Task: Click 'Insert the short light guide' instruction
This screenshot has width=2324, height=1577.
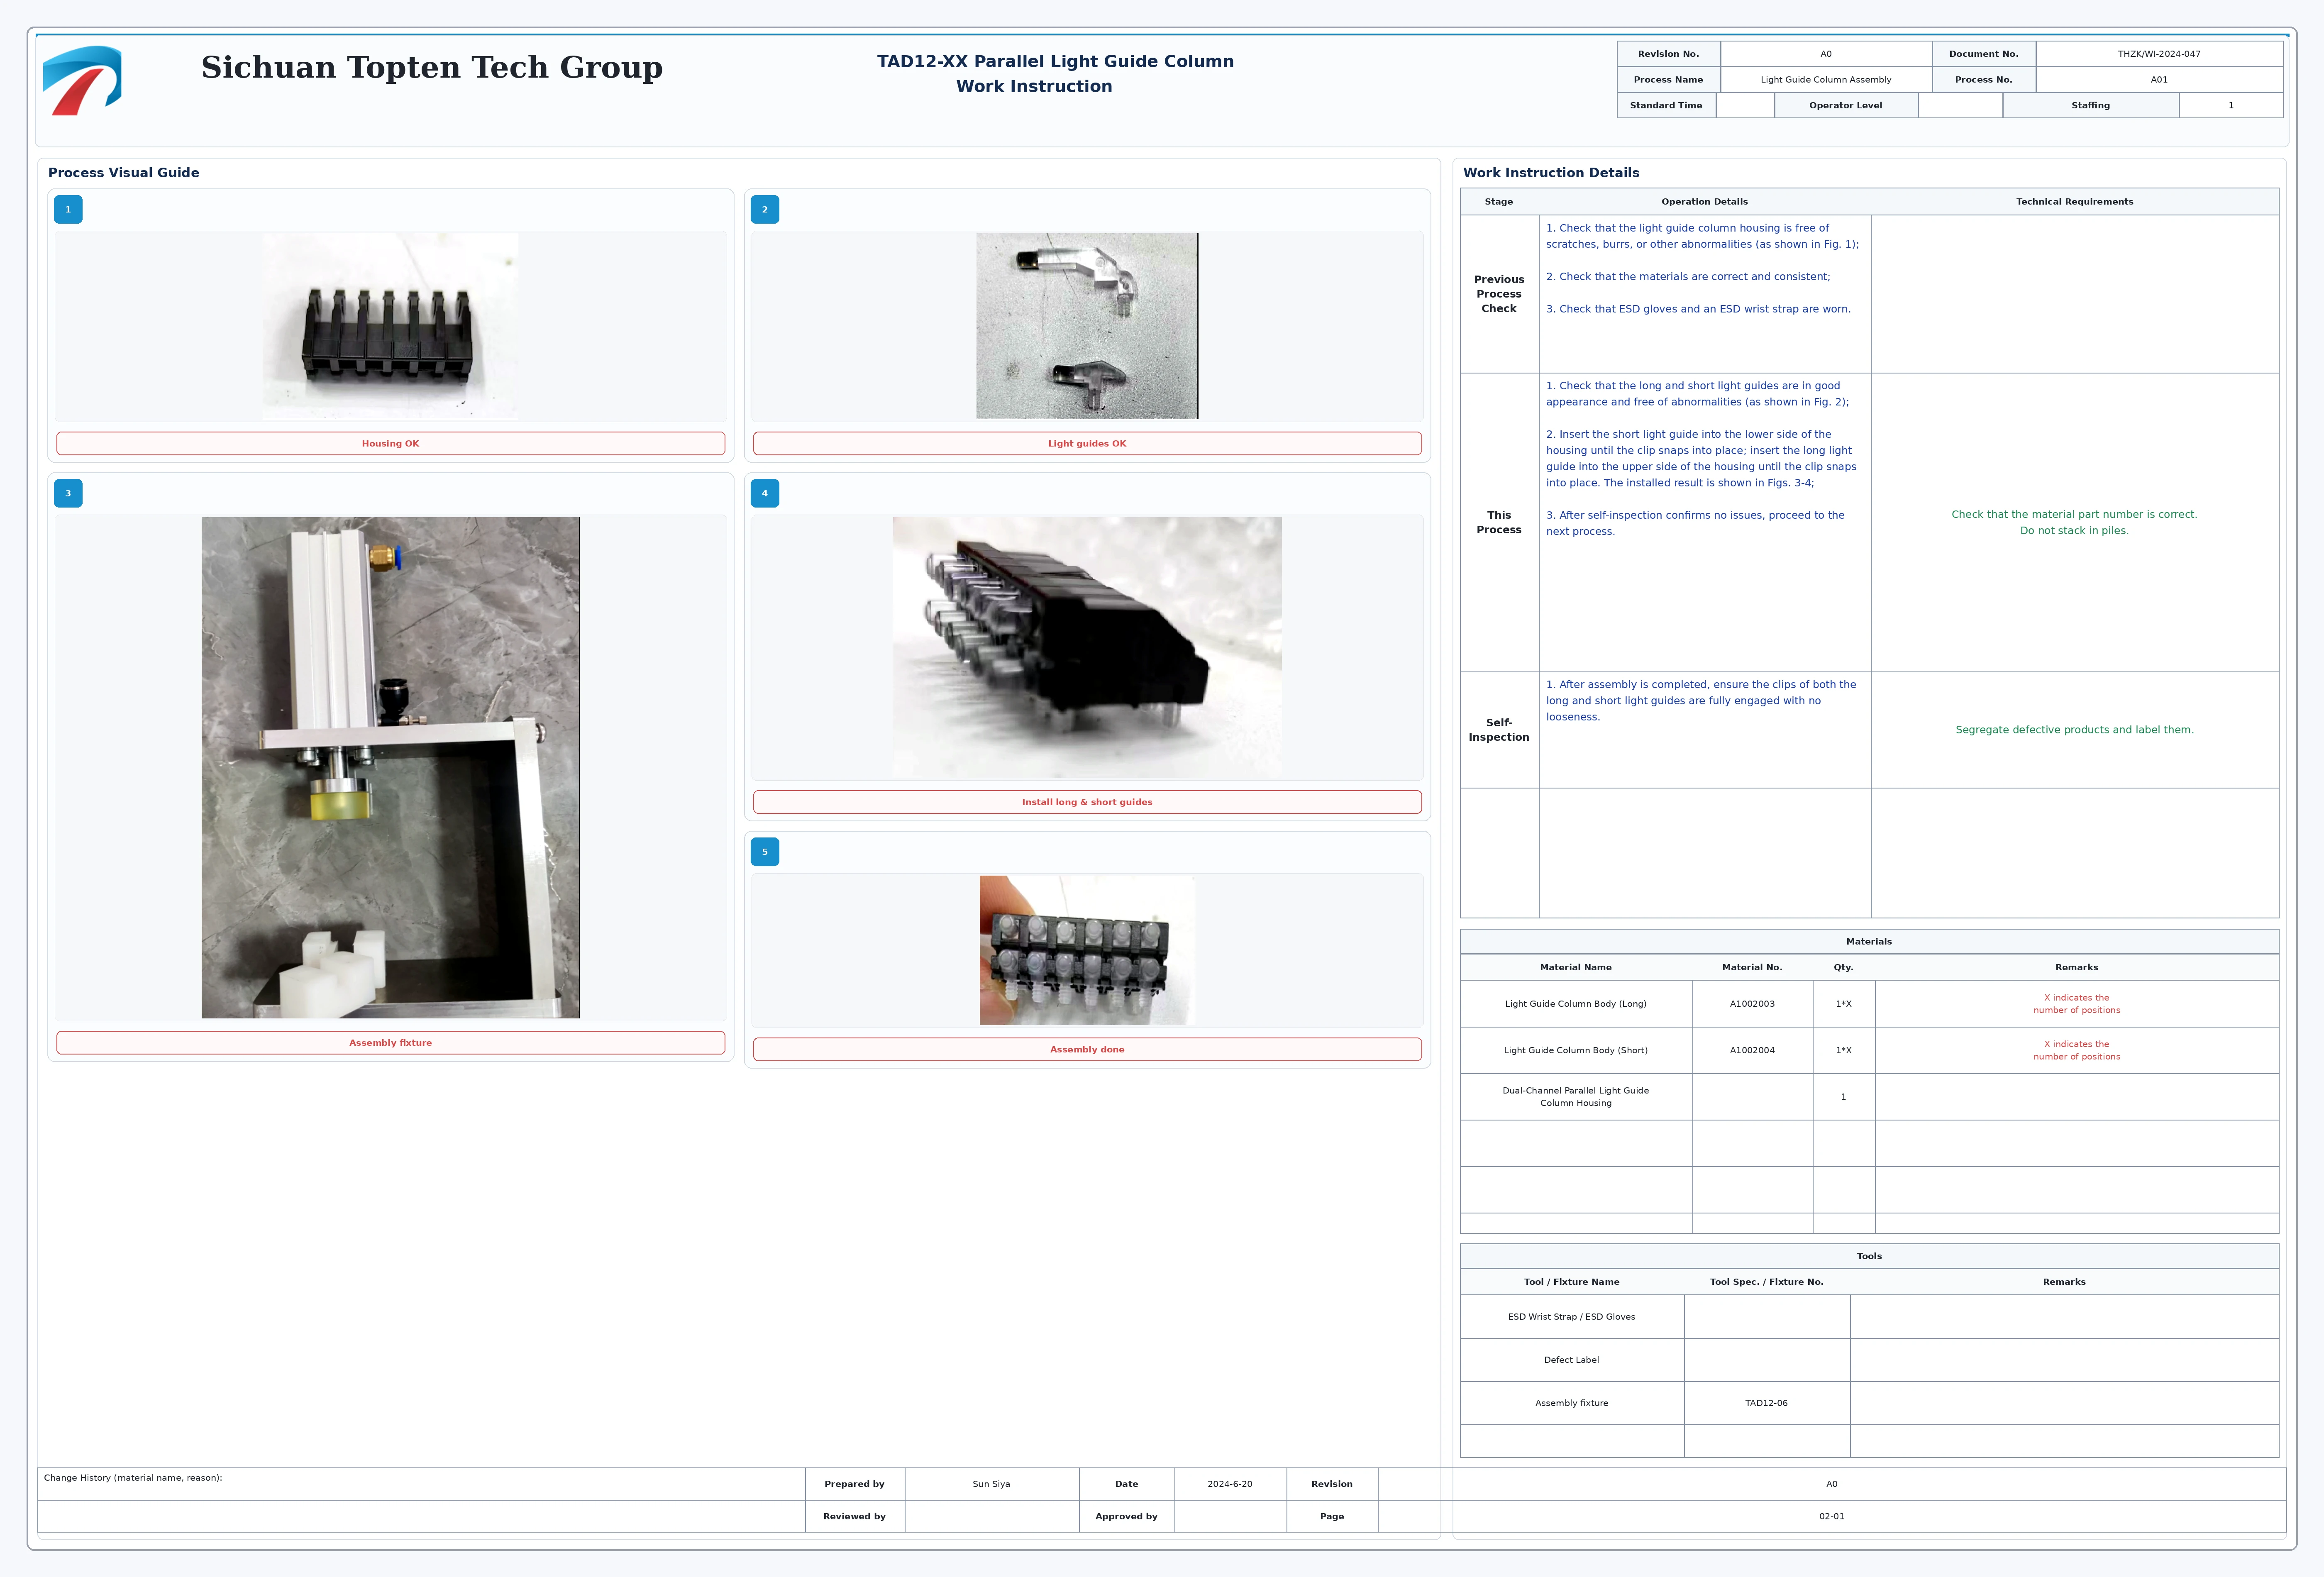Action: pyautogui.click(x=1701, y=458)
